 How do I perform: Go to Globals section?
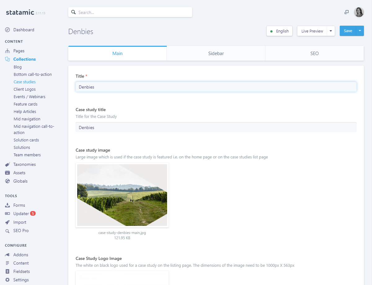click(20, 181)
